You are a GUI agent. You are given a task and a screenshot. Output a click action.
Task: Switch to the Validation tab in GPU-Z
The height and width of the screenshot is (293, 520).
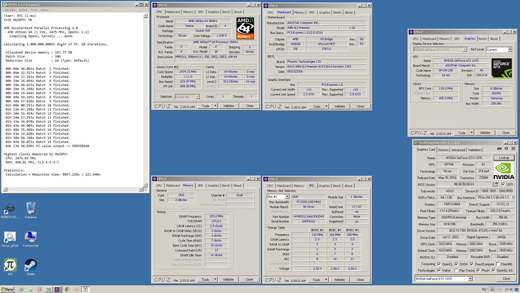click(x=474, y=150)
